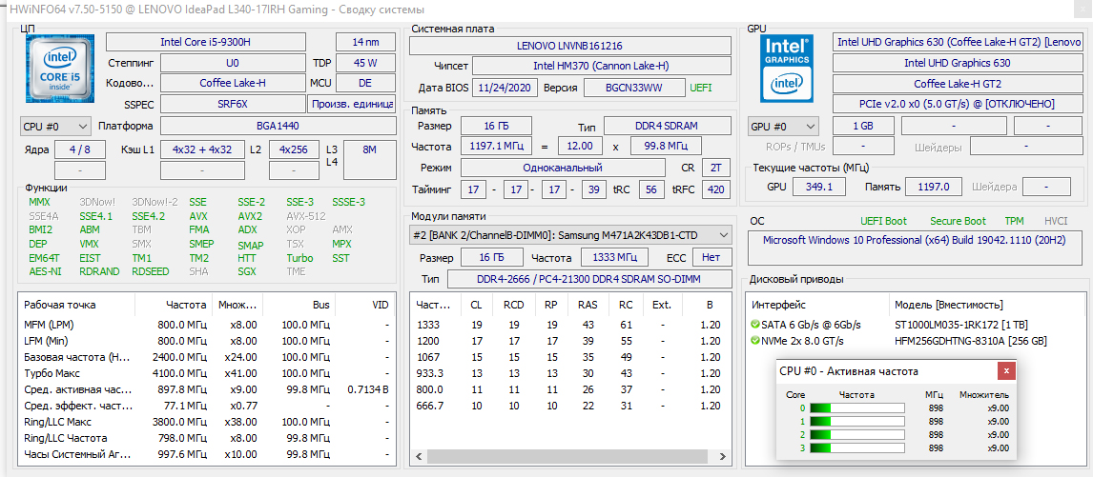Click the VID column header
Screen dimensions: 1093x477
(380, 305)
